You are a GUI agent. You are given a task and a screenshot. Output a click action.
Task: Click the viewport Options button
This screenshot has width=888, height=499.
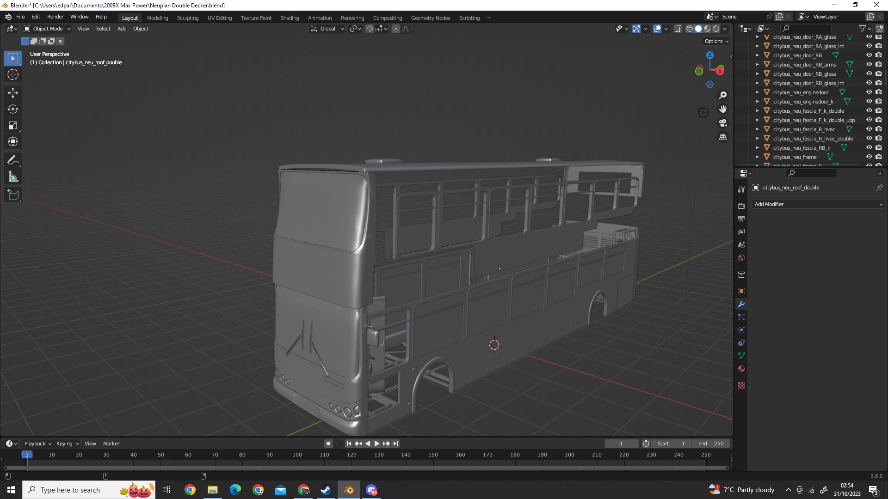pos(716,41)
